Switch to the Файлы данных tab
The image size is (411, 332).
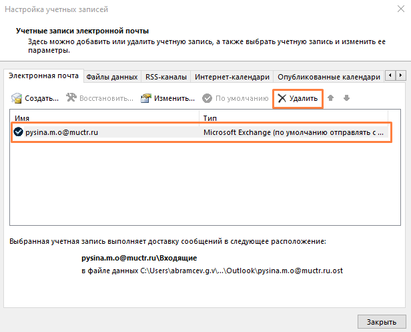(112, 77)
